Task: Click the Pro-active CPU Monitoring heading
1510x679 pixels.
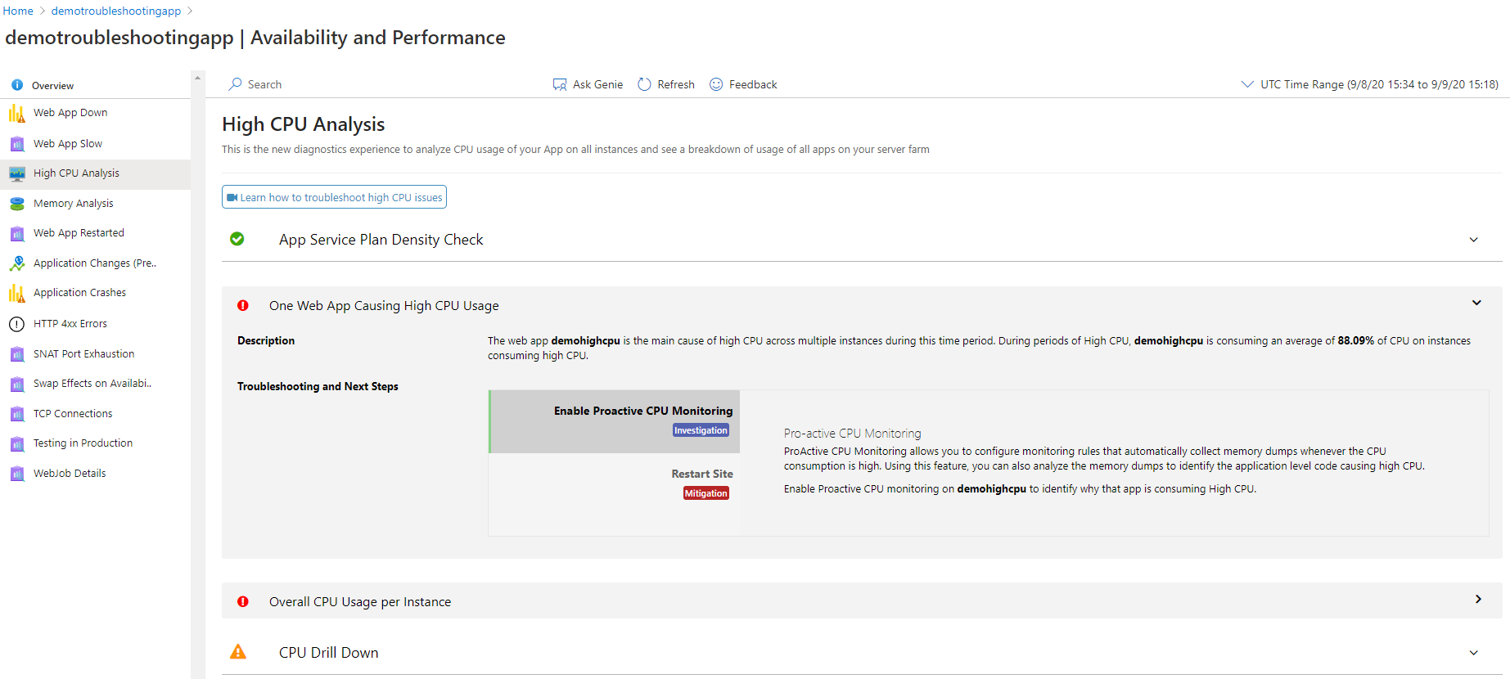Action: 852,434
